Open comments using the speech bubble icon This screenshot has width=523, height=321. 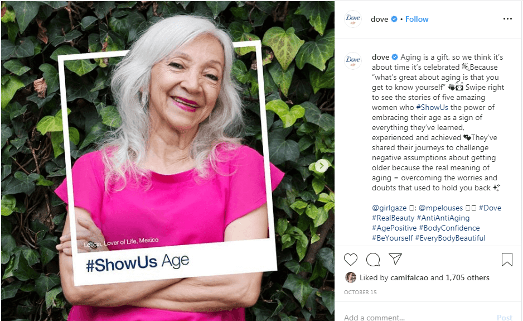click(x=373, y=260)
